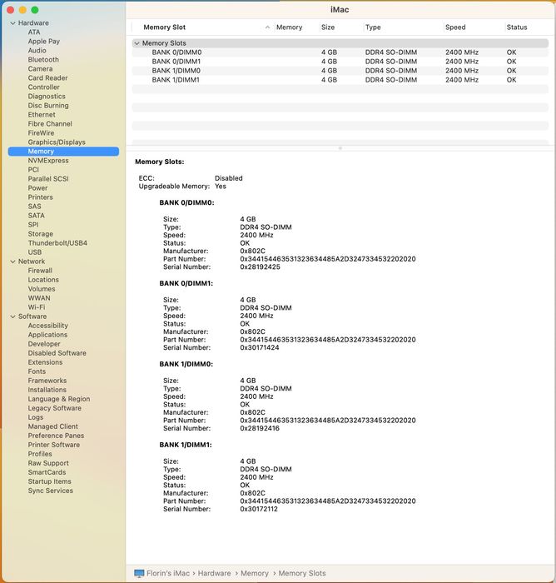Click Memory Slots in the path bar
The height and width of the screenshot is (583, 556).
[x=302, y=573]
